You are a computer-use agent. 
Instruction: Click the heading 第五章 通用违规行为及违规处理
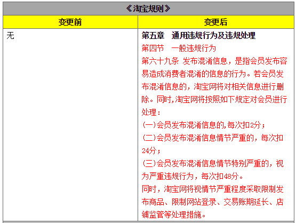pos(198,36)
